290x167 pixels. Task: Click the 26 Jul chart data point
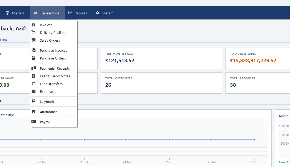212,139
